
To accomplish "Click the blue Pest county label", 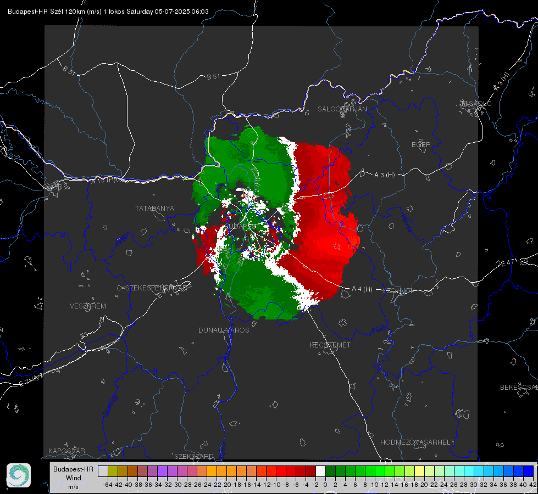I will coord(379,330).
